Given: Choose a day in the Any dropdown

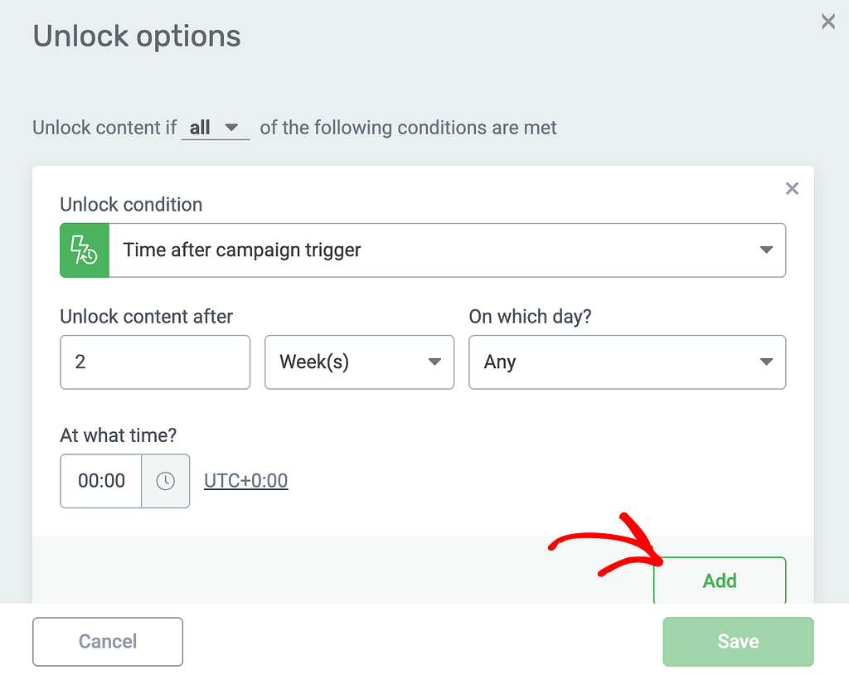Looking at the screenshot, I should click(x=627, y=362).
